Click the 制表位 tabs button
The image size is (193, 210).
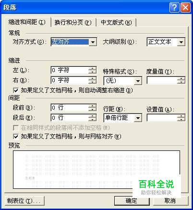24,201
